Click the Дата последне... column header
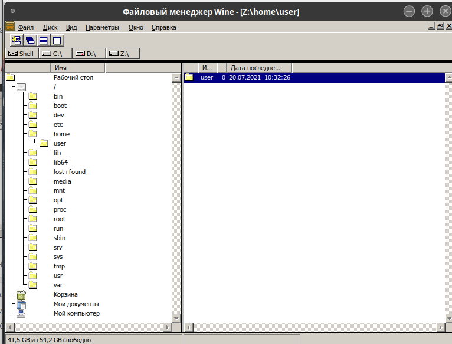 (x=259, y=68)
